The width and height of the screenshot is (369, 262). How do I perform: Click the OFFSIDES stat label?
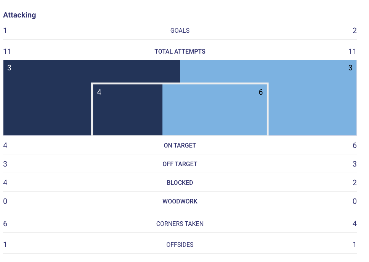180,245
